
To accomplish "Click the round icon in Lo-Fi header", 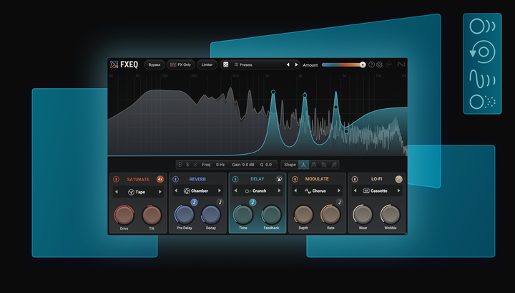I will (x=398, y=179).
